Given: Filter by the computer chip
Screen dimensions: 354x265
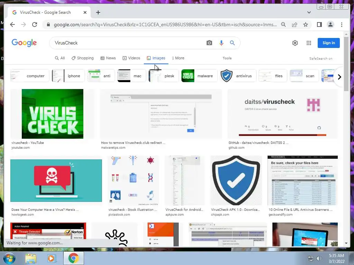Looking at the screenshot, I should pos(30,76).
